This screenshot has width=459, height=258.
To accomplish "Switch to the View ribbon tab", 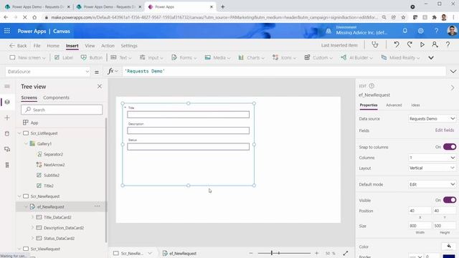I will 90,46.
